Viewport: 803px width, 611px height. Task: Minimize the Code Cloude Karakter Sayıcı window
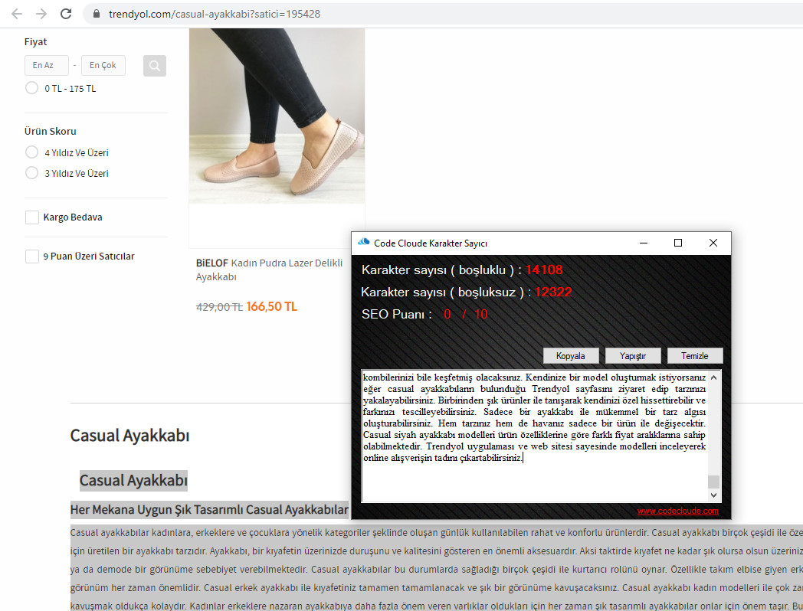tap(644, 243)
